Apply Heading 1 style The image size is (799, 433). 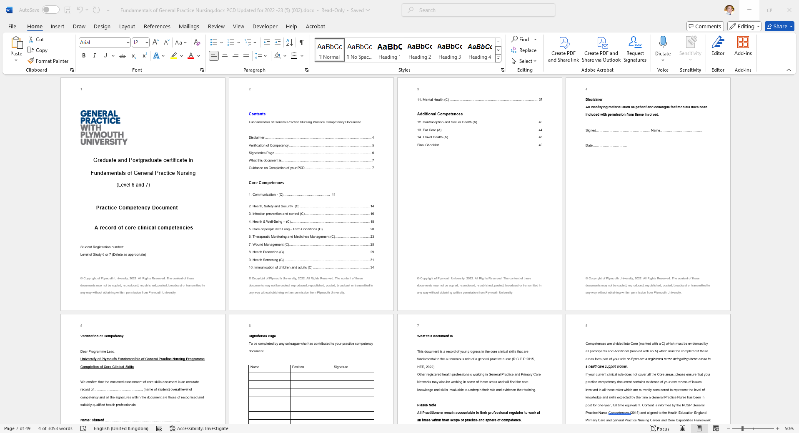pyautogui.click(x=390, y=50)
